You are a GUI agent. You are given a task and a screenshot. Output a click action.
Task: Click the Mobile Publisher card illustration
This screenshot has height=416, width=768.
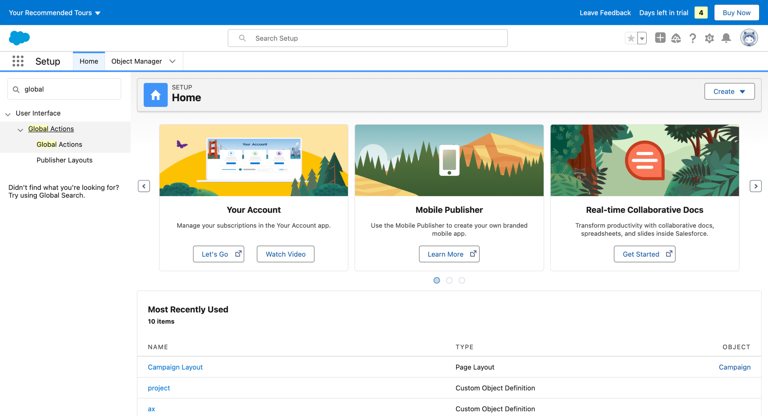point(449,160)
